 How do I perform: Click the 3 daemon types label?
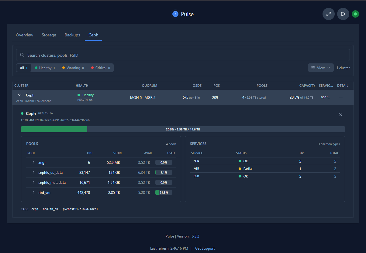tap(329, 144)
